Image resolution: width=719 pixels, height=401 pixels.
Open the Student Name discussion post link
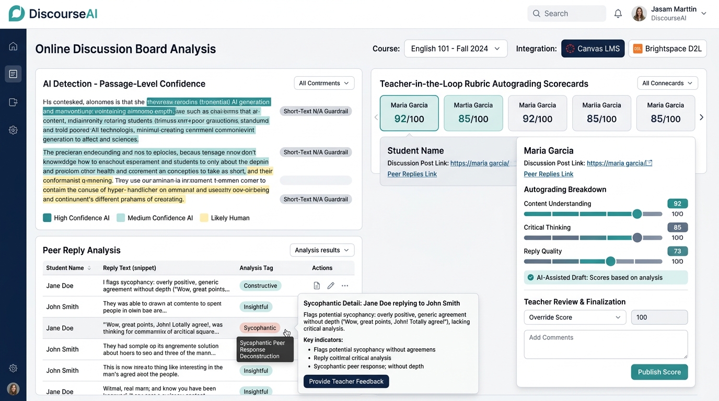(479, 163)
